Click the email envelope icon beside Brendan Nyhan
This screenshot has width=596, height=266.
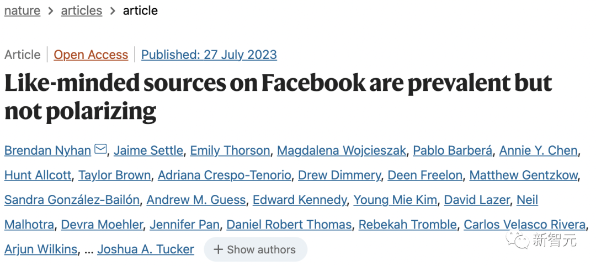point(100,149)
